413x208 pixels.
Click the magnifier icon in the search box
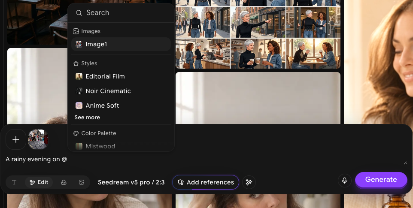79,13
